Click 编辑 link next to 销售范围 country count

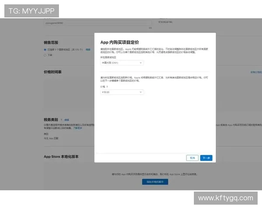[x=88, y=50]
